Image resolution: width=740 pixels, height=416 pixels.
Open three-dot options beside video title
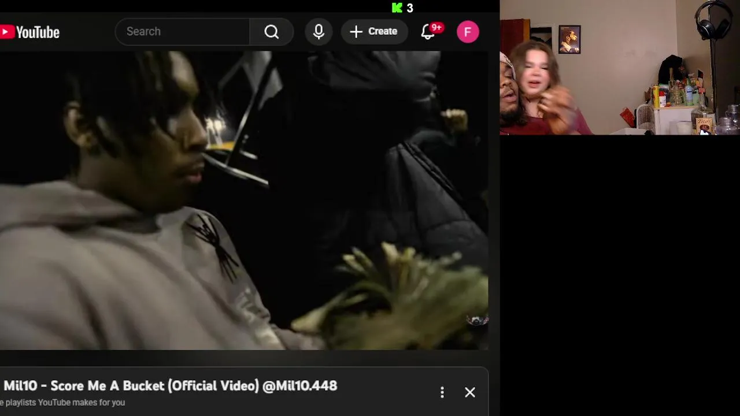(442, 392)
